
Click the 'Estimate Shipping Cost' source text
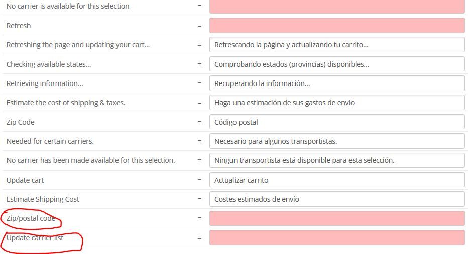tap(43, 199)
